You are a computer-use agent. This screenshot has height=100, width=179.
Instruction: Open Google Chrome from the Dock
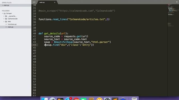point(76,99)
